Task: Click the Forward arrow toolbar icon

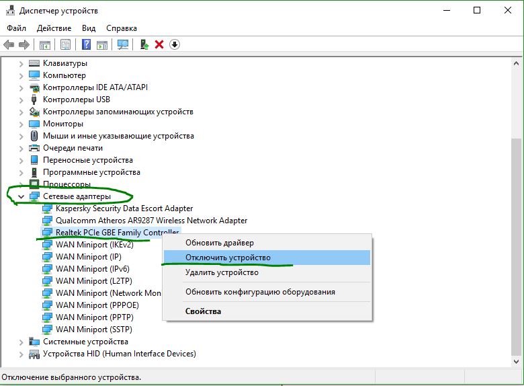Action: click(x=24, y=44)
